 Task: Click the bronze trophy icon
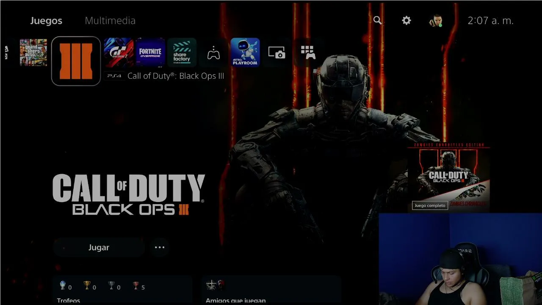pyautogui.click(x=136, y=286)
